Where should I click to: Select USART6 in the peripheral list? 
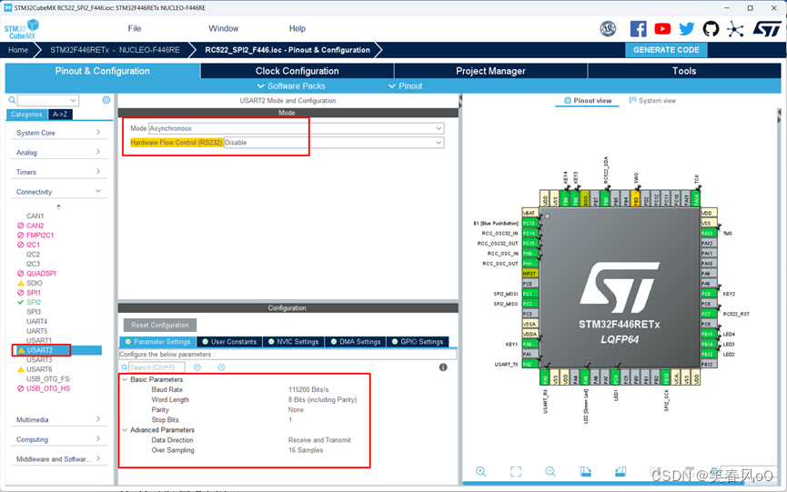coord(39,369)
